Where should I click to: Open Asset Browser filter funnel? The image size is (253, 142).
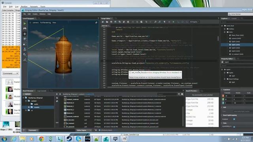click(x=179, y=94)
